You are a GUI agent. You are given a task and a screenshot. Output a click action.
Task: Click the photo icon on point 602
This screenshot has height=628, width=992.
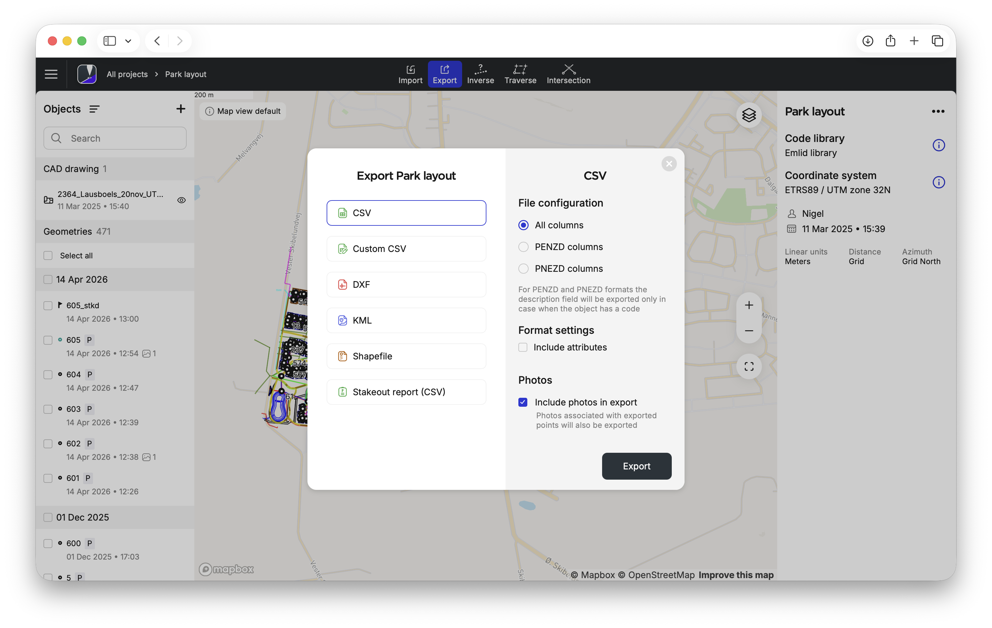tap(146, 457)
